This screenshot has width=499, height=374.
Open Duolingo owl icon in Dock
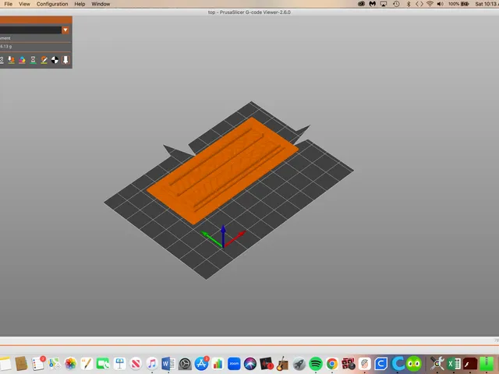413,364
